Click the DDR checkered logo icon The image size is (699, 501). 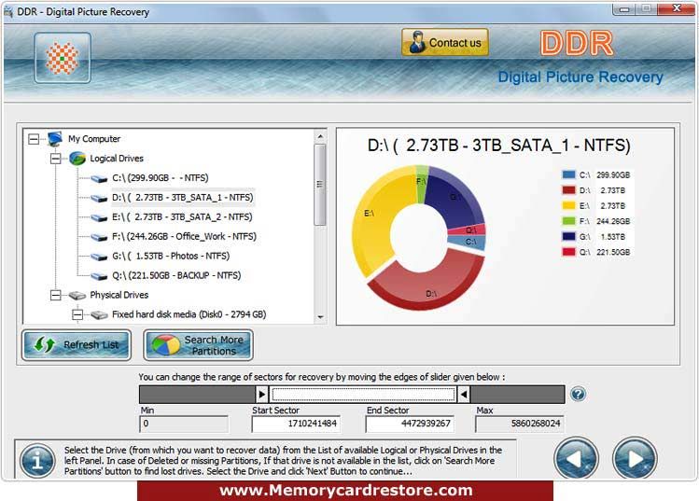tap(63, 58)
